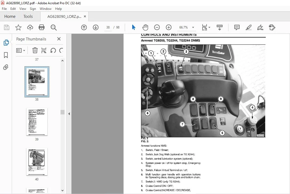The height and width of the screenshot is (194, 290).
Task: Click the Print Pages icon in thumbnails panel
Action: coord(44,50)
